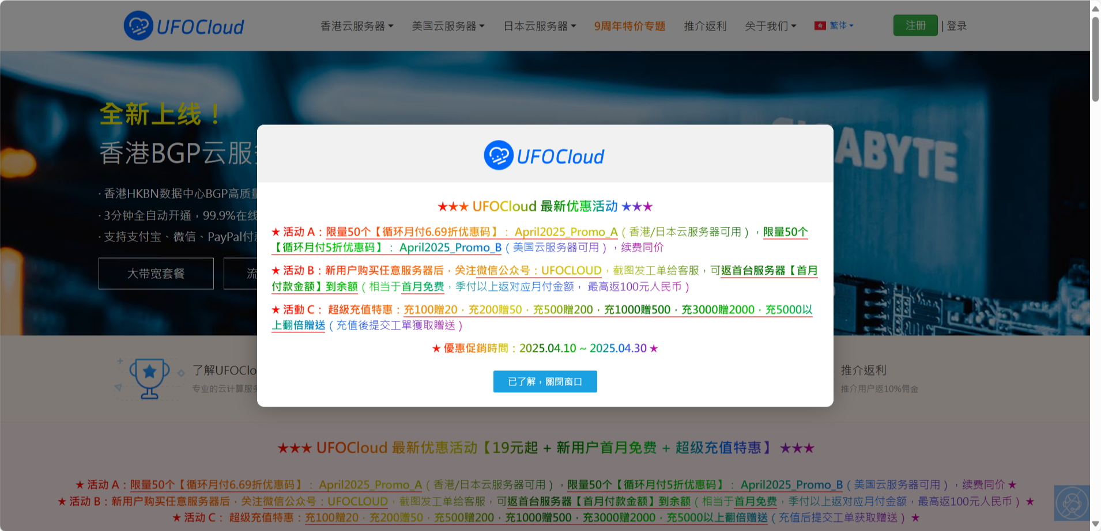1101x531 pixels.
Task: Click the April2025_Promo_B code link in the popup
Action: [x=450, y=248]
